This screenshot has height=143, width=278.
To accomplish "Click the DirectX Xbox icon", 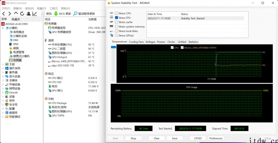I will [x=7, y=92].
